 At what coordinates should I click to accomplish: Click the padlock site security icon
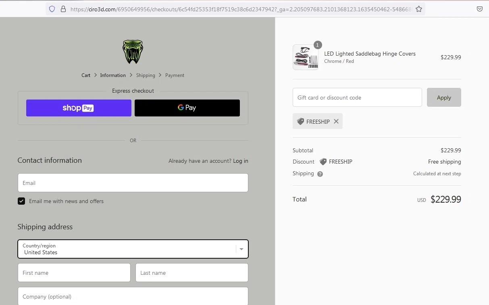[63, 9]
